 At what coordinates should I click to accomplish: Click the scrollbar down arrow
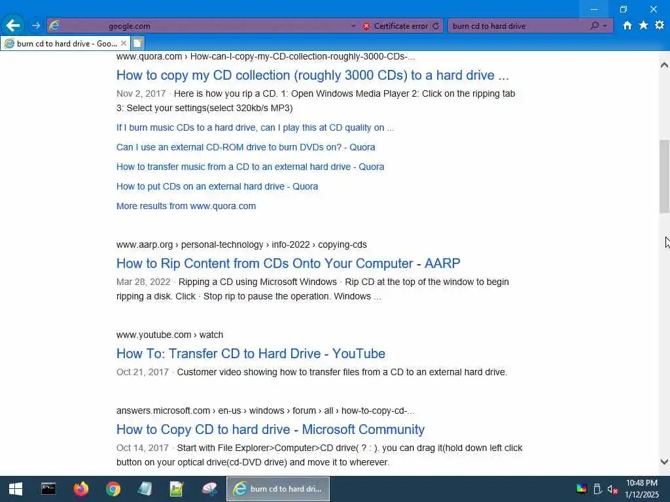(664, 461)
